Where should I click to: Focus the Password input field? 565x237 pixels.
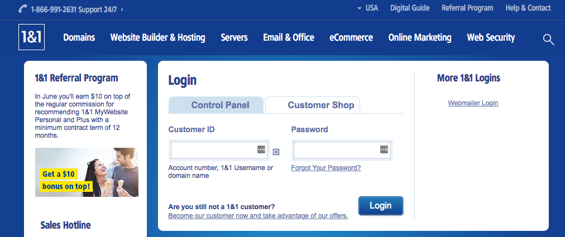(342, 150)
